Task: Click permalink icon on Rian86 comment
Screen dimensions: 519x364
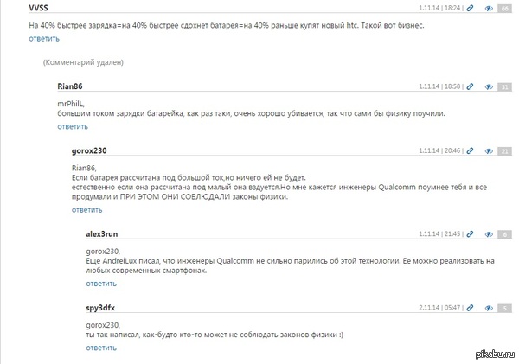Action: click(469, 86)
